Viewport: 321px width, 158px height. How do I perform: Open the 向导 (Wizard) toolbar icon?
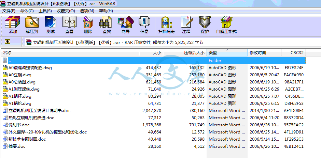tap(125, 22)
